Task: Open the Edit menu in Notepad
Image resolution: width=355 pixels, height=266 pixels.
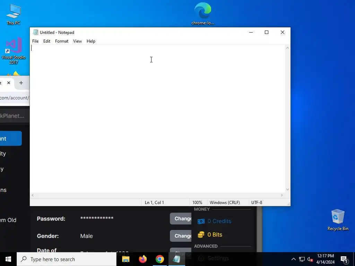Action: click(x=47, y=41)
